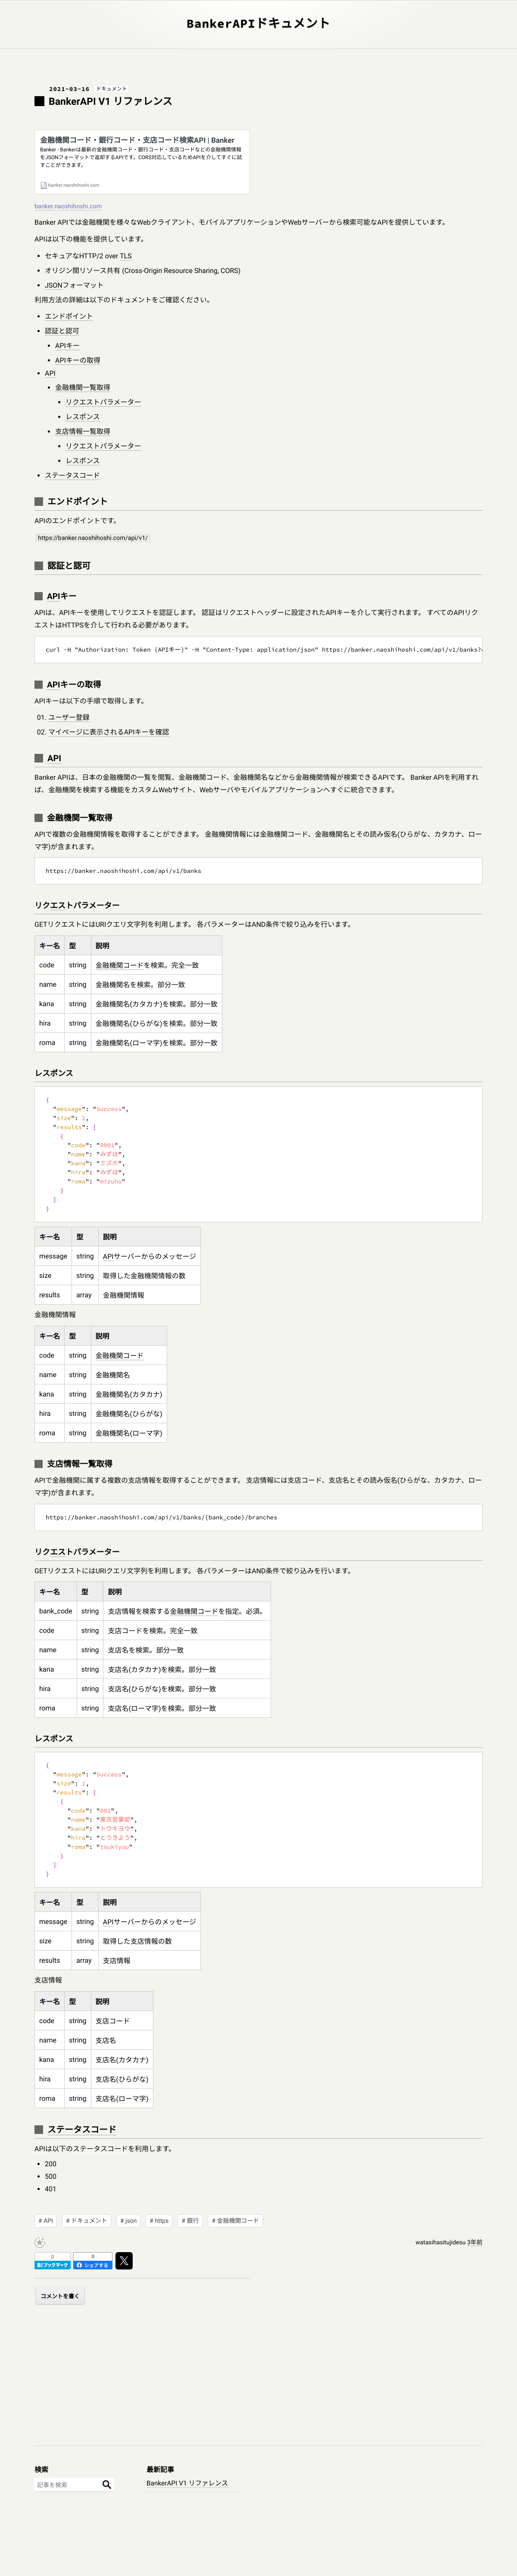Screen dimensions: 517x2576
Task: Open the # ドキュメント tag
Action: [x=87, y=2220]
